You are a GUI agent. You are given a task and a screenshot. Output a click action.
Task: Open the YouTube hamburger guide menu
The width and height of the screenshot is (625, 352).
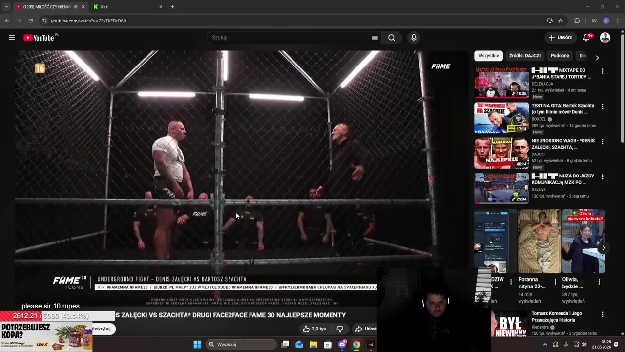coord(12,38)
